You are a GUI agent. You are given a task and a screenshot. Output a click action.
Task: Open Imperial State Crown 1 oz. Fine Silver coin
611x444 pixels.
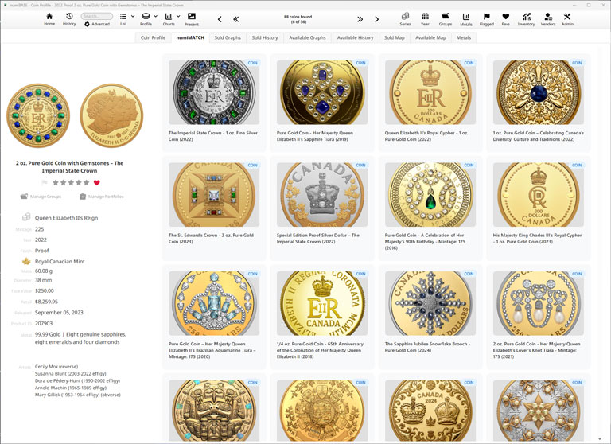(x=214, y=103)
